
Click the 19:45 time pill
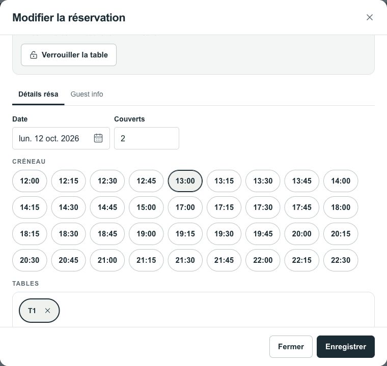pos(263,234)
